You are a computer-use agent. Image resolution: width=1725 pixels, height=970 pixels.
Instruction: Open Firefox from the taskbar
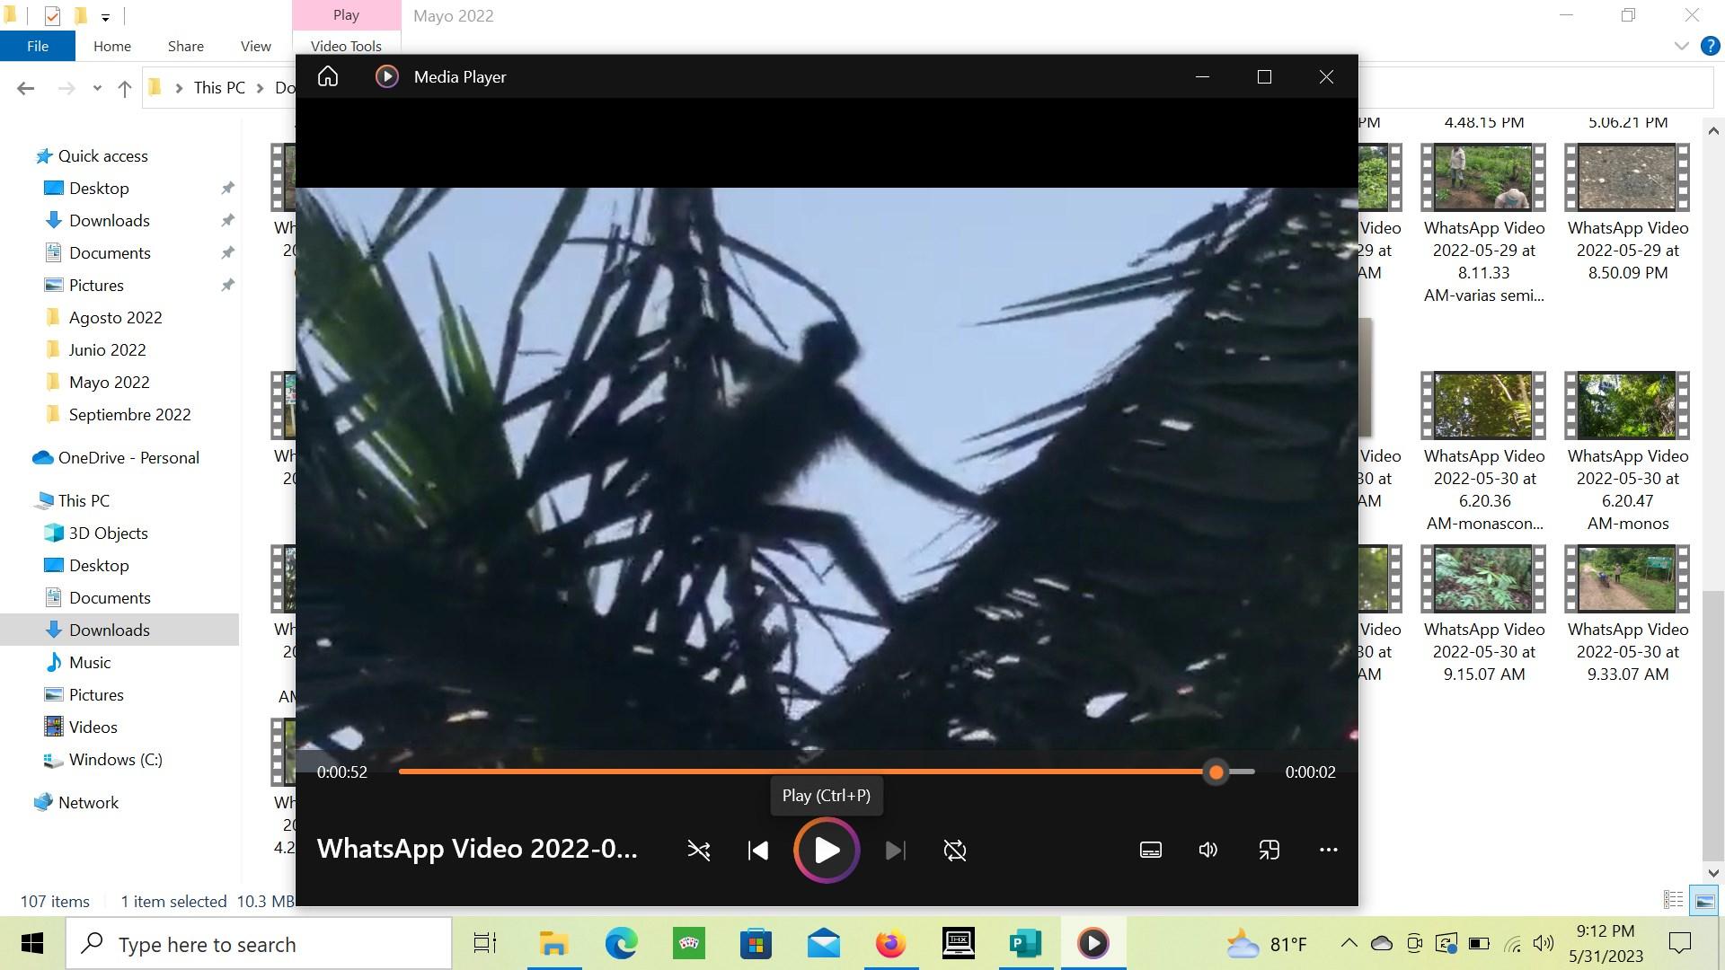pos(890,944)
